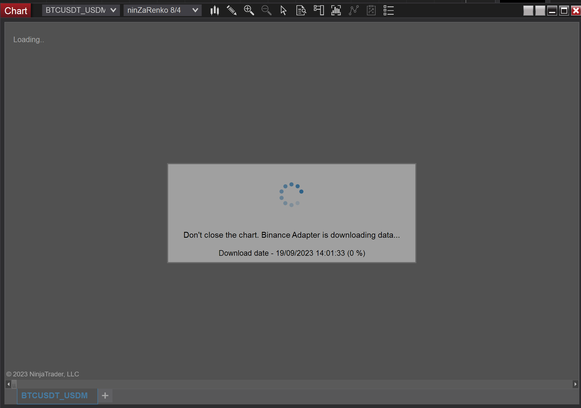
Task: Switch to the BTCUSDT_USDM chart tab
Action: click(x=55, y=396)
